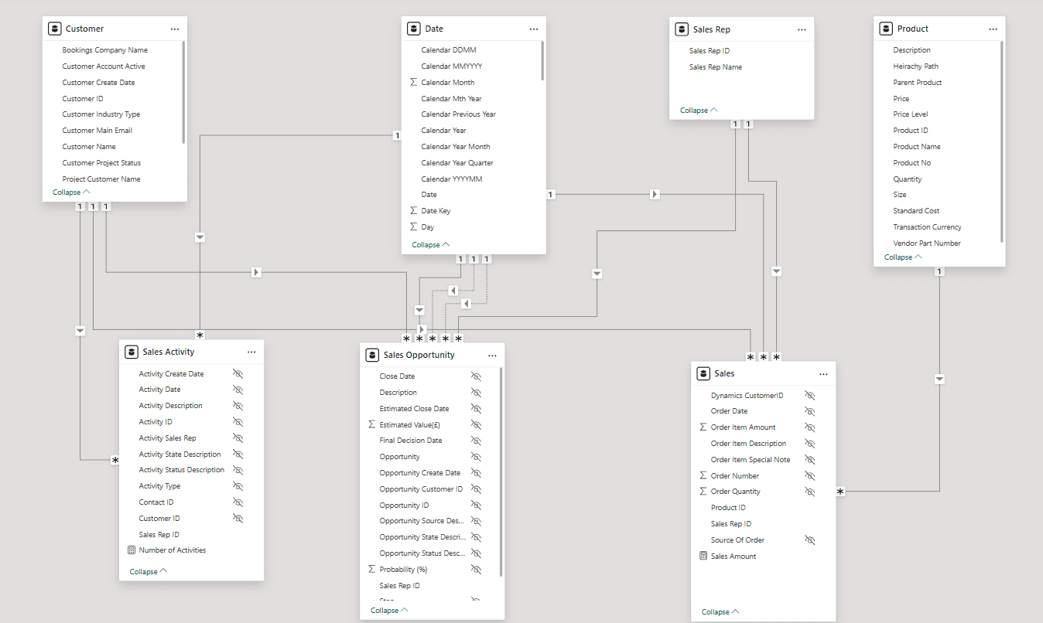1043x623 pixels.
Task: Open Sales Activity more options menu
Action: [251, 352]
